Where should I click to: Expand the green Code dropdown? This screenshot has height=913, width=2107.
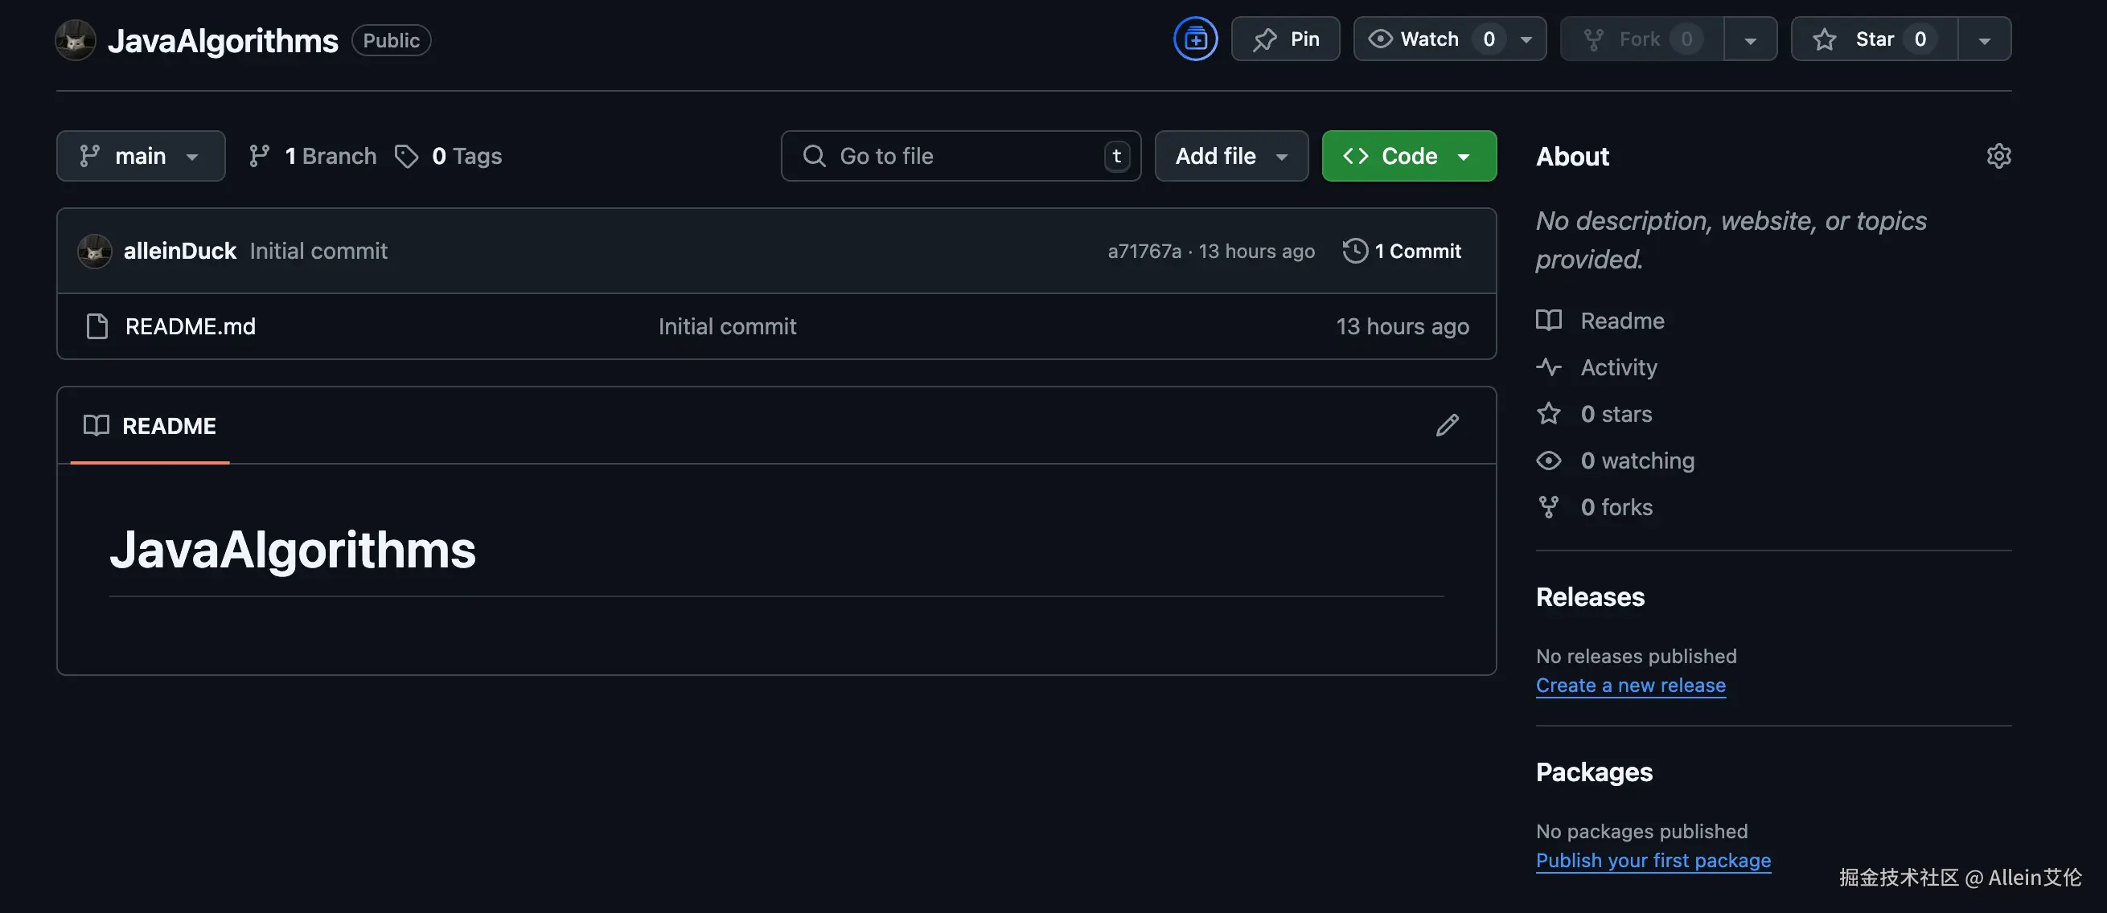tap(1408, 156)
